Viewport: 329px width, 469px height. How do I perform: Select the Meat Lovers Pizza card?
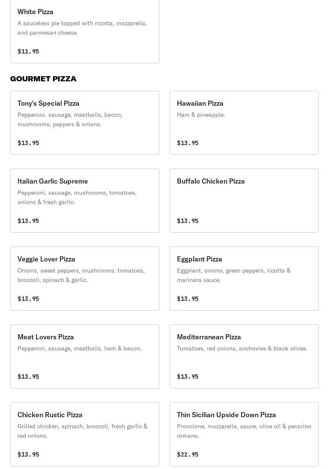click(85, 356)
